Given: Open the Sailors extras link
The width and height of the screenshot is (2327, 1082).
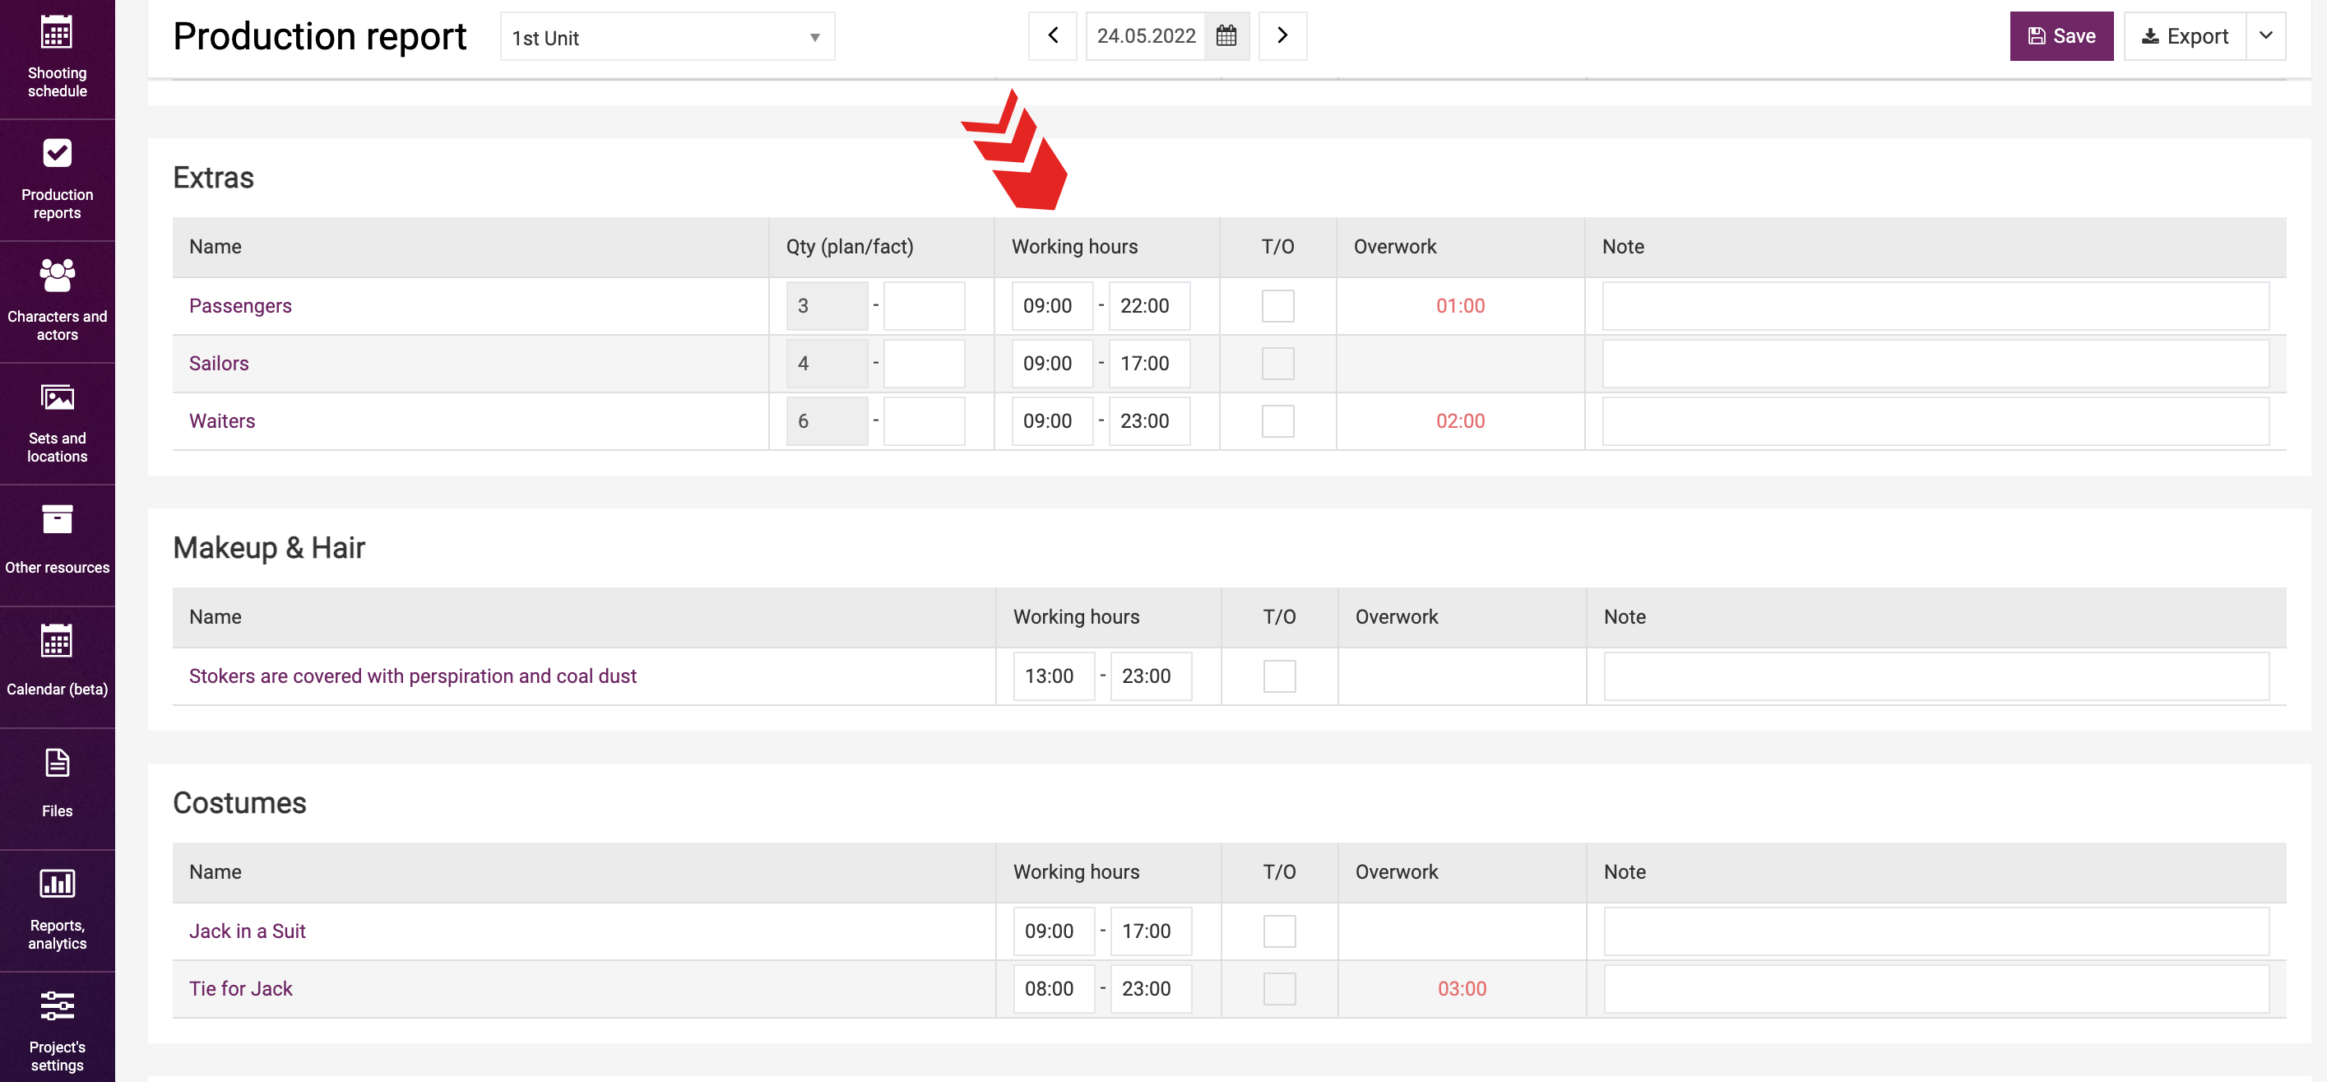Looking at the screenshot, I should tap(219, 364).
